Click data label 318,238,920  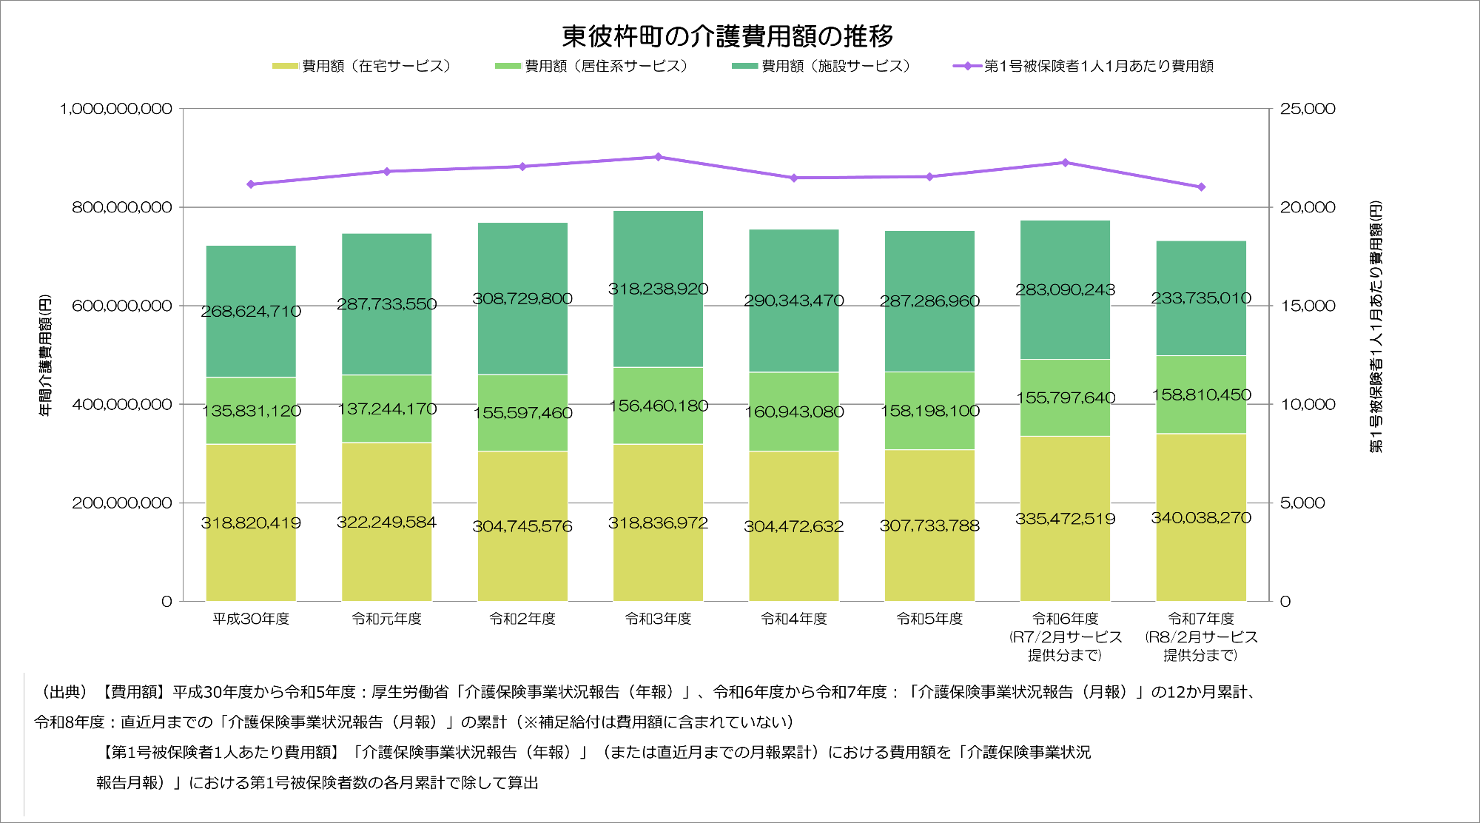click(659, 289)
